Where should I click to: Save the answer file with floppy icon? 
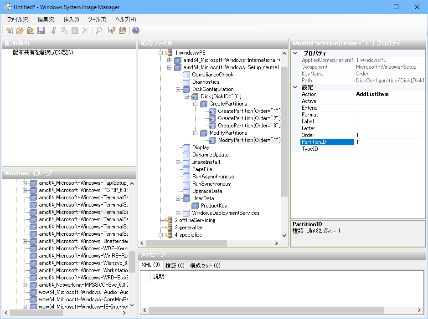point(41,30)
